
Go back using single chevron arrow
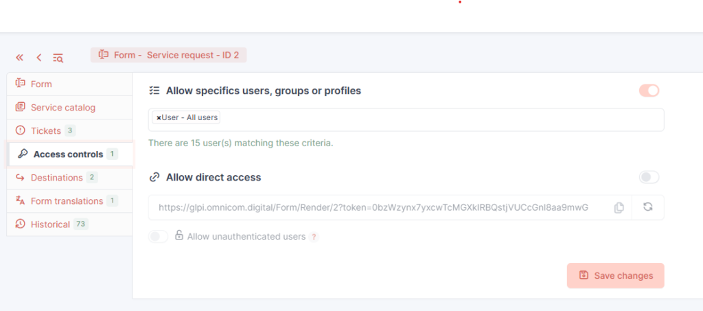pos(39,58)
